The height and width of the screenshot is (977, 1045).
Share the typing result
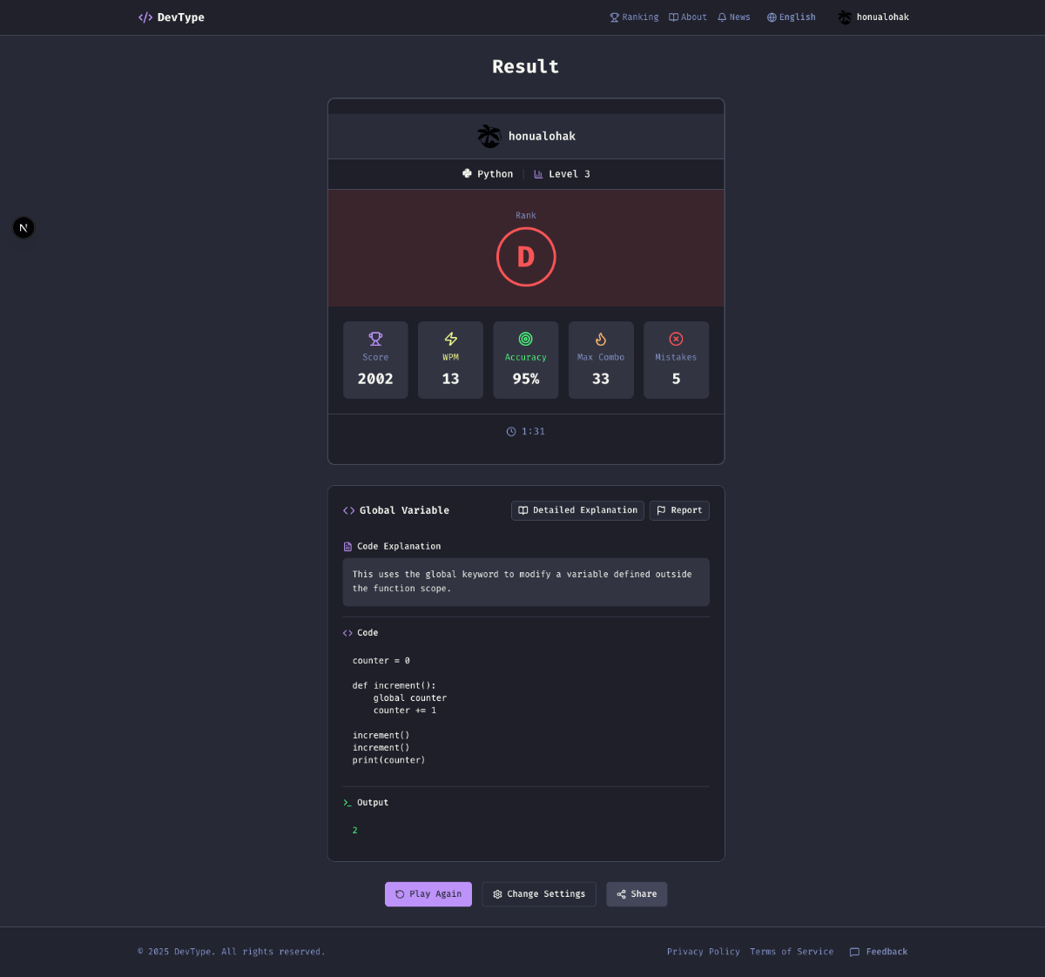(x=637, y=894)
